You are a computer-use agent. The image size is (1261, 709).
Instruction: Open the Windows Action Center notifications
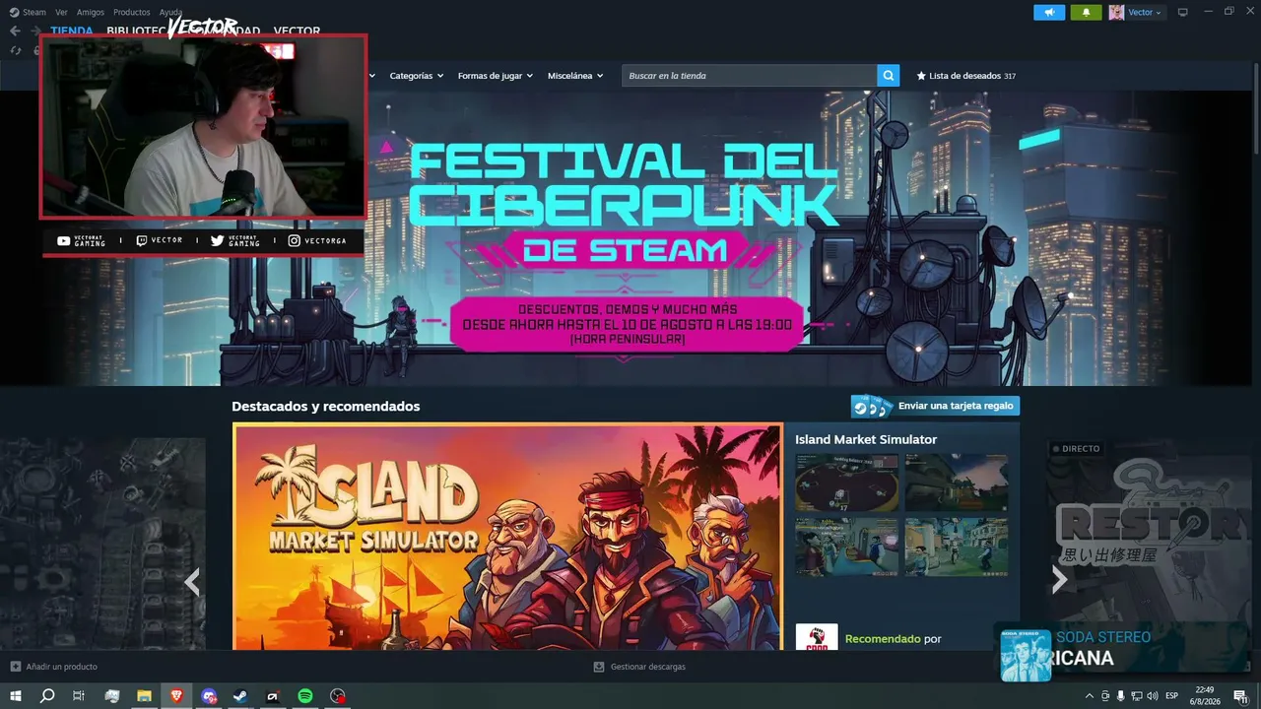pos(1240,696)
